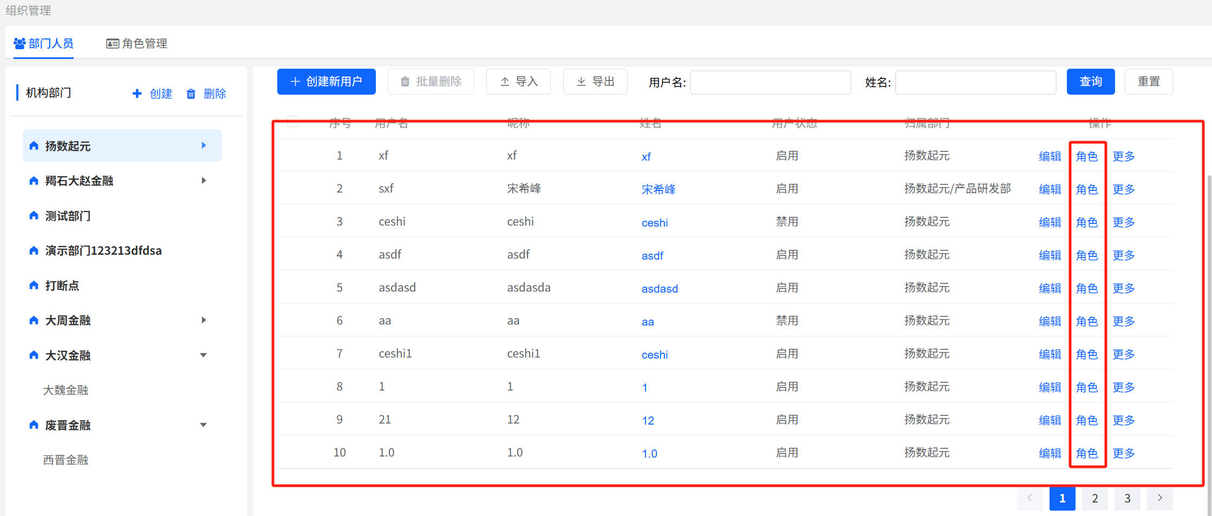
Task: Toggle the select-all checkbox in table header
Action: click(292, 122)
